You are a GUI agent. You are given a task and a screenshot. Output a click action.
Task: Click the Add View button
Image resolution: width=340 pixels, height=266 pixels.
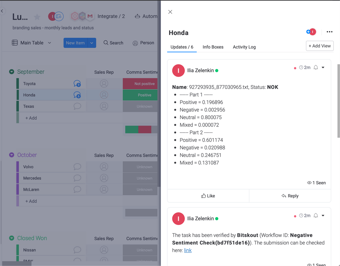[320, 46]
